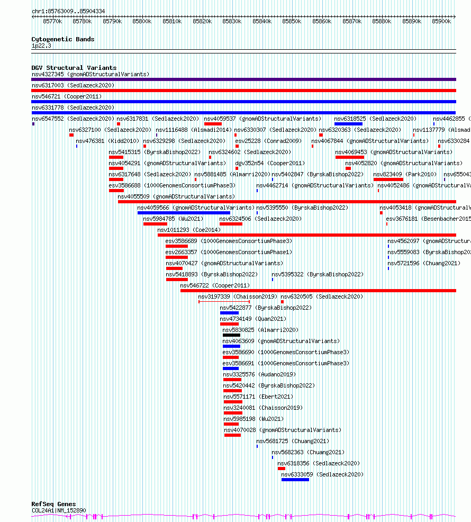471x522 pixels.
Task: Open esv3586688 (1000GenomesConsortiumPhase3) label
Action: coord(172,185)
